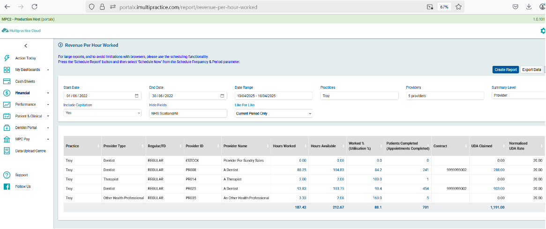Image resolution: width=546 pixels, height=229 pixels.
Task: Open calendar picker in End Date field
Action: 222,96
